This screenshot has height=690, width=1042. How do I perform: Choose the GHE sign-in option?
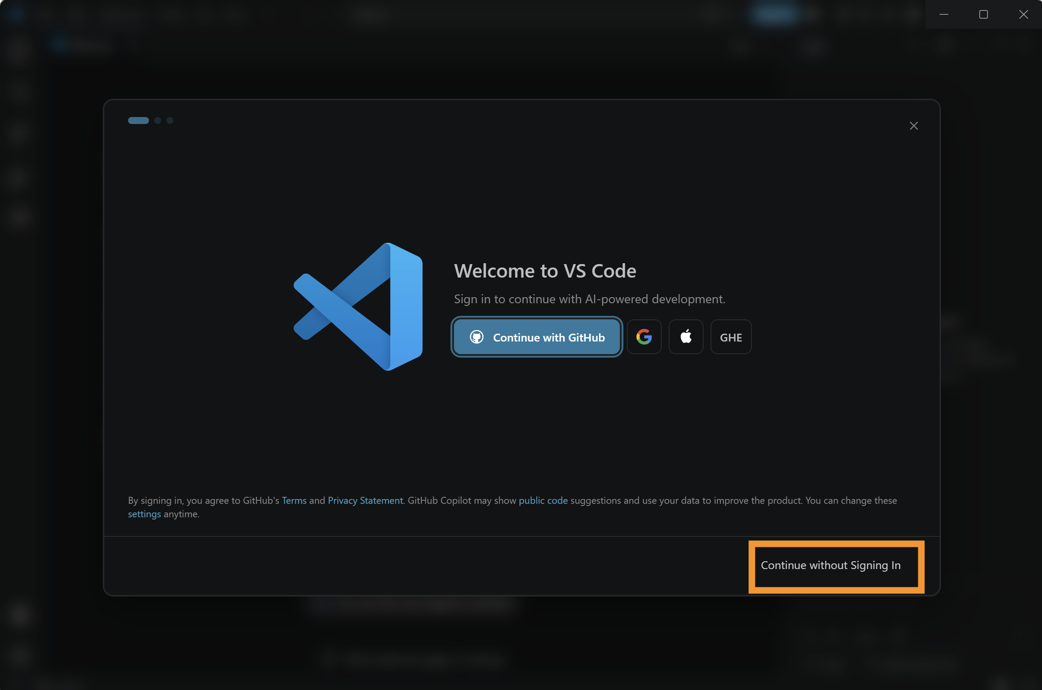tap(731, 337)
